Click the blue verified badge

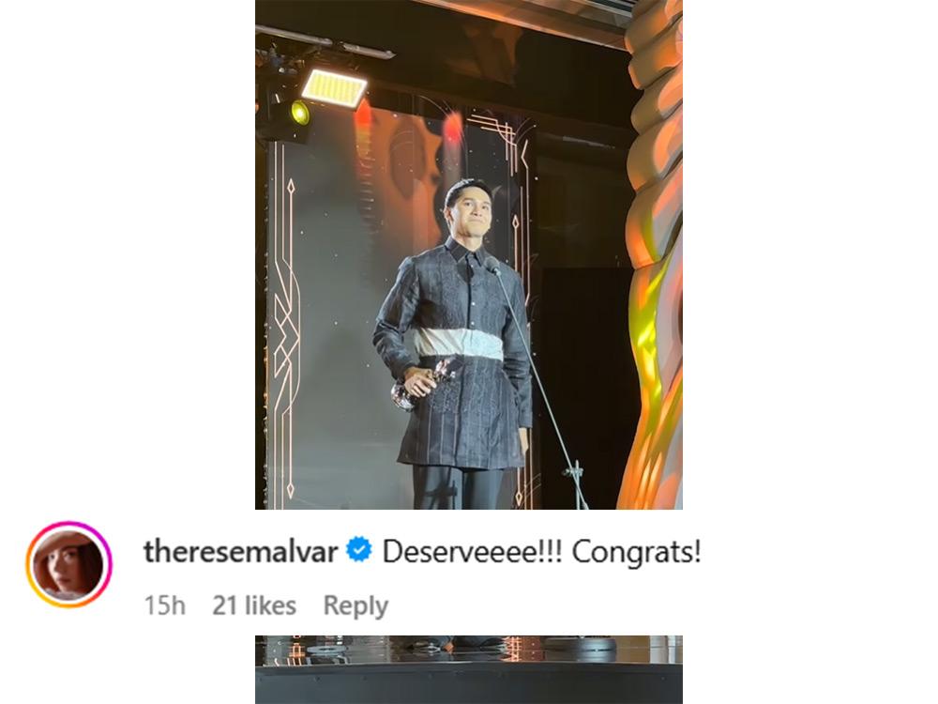[x=359, y=549]
